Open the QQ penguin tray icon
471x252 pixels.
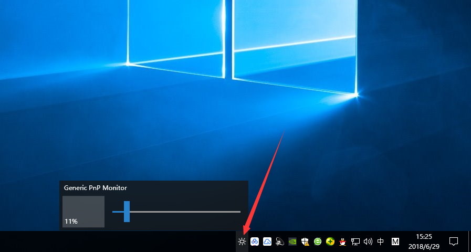pos(342,241)
